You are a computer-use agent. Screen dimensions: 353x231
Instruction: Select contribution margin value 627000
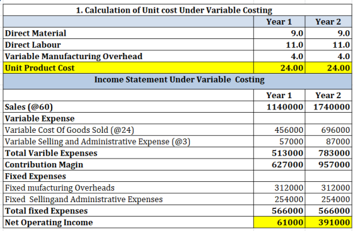pos(279,165)
